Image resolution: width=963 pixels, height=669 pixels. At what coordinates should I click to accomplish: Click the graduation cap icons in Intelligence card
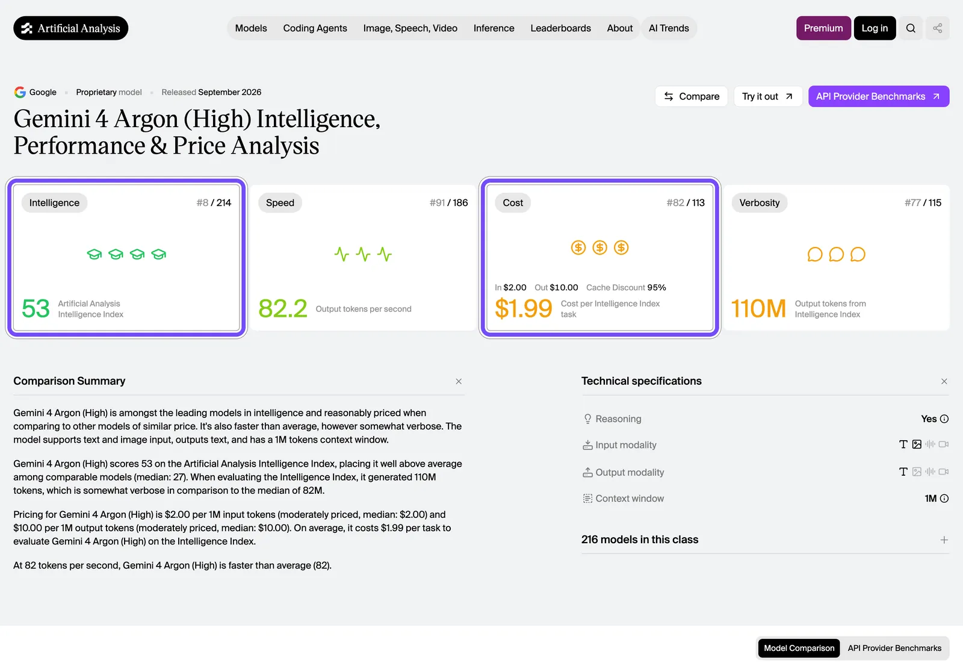pos(126,255)
